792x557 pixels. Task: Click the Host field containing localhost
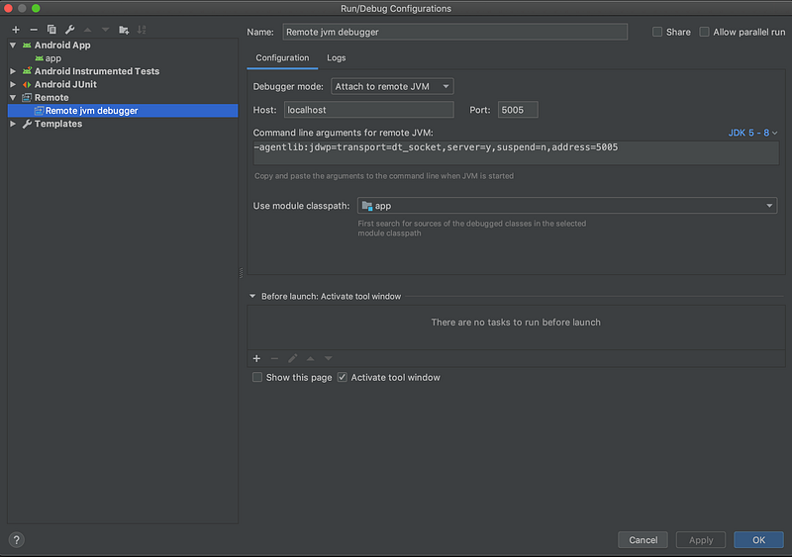[368, 110]
